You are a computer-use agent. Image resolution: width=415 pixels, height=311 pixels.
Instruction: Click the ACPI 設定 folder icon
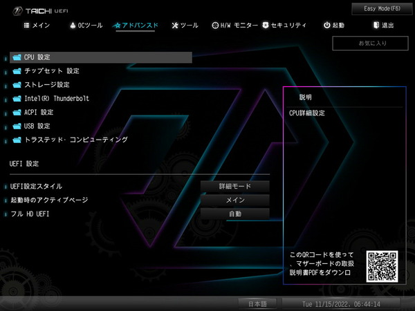point(17,113)
